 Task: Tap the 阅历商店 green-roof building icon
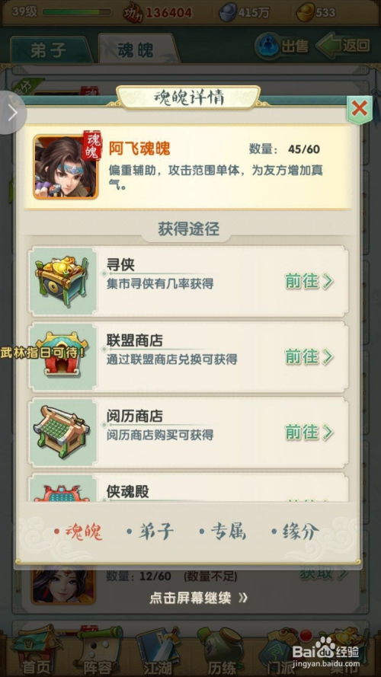click(62, 433)
